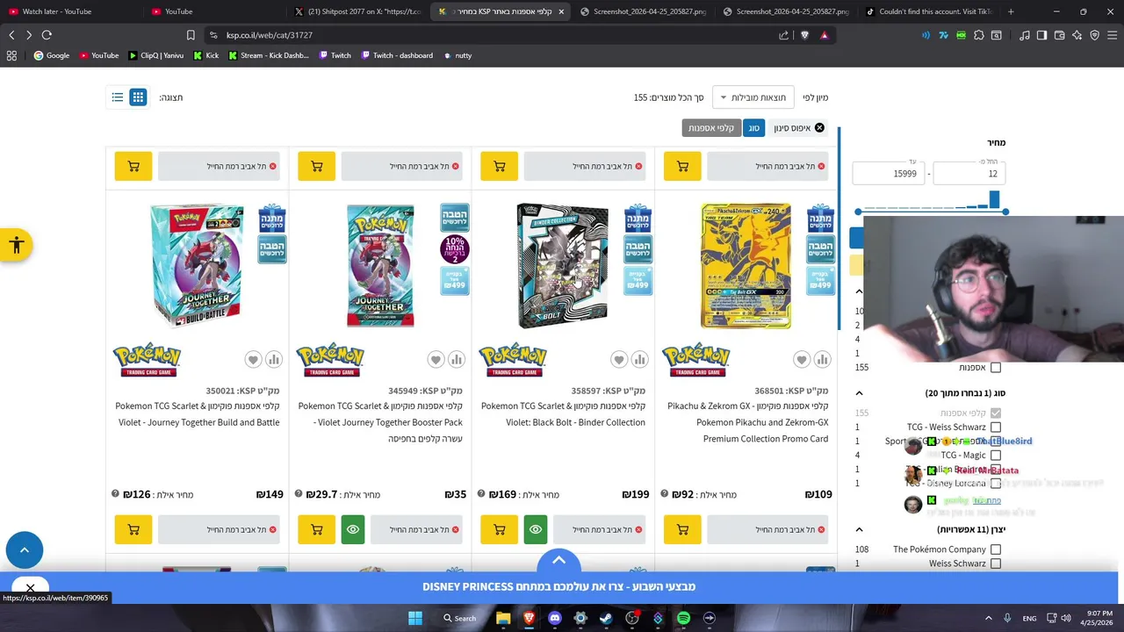Open Brave Shields icon in address bar
The width and height of the screenshot is (1124, 632).
point(804,35)
